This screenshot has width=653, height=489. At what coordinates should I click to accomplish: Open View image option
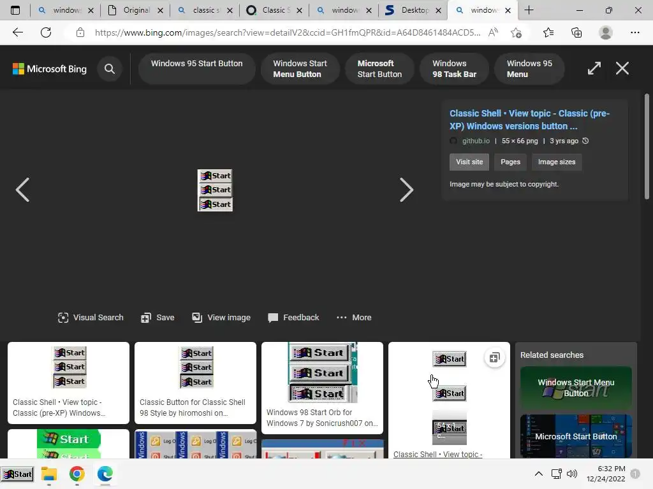[221, 318]
